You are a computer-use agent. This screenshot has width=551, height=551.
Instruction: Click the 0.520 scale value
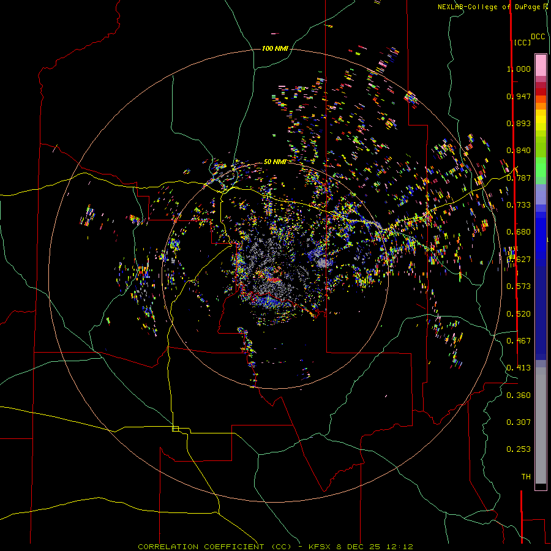pyautogui.click(x=519, y=314)
